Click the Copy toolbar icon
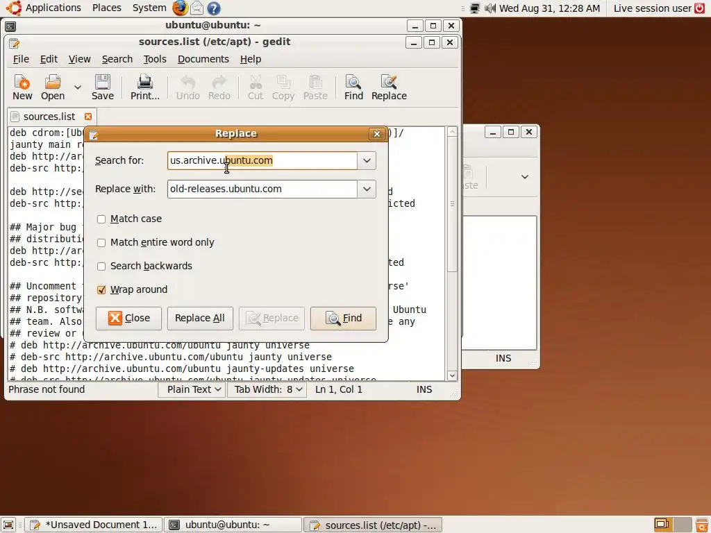This screenshot has height=533, width=711. [283, 87]
